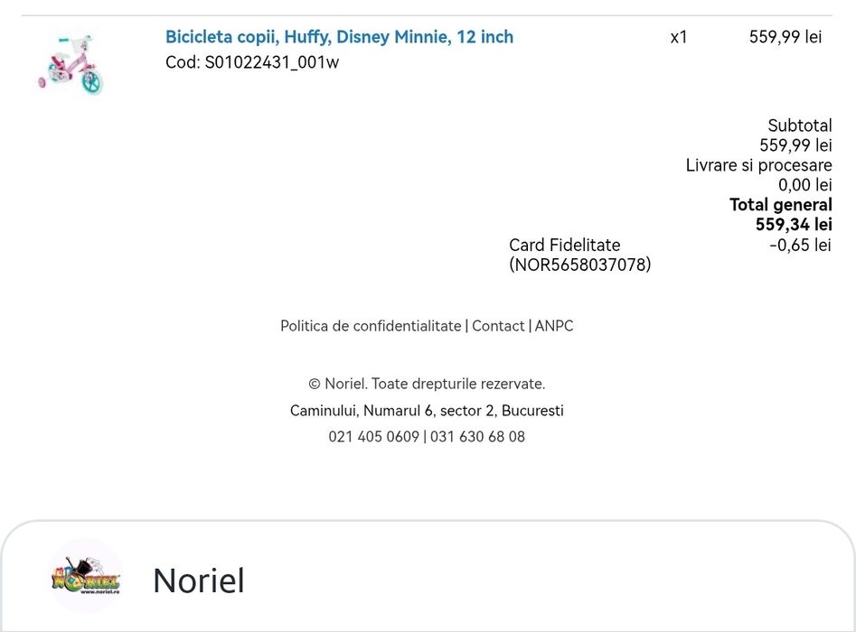Click the x1 quantity value
The image size is (856, 632).
tap(679, 37)
